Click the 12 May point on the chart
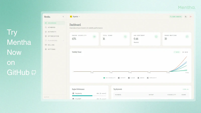Image resolution: width=201 pixels, height=113 pixels. (x=168, y=72)
